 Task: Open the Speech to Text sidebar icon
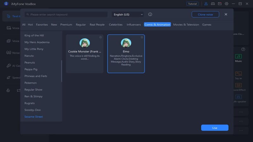point(9,77)
